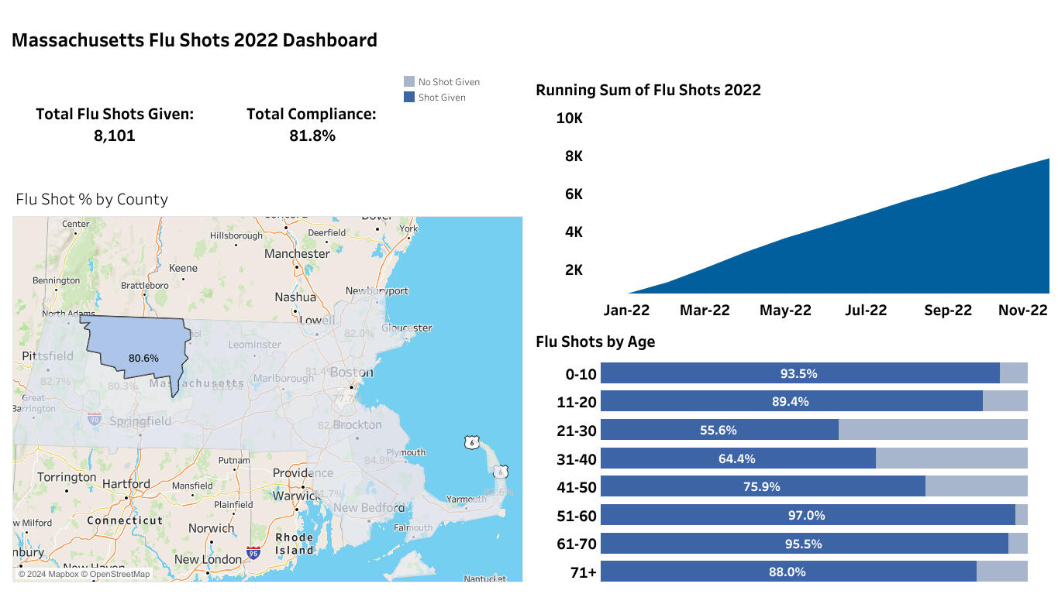Select the 84.8% county near Plymouth
Screen dimensions: 1058x594
(x=378, y=460)
